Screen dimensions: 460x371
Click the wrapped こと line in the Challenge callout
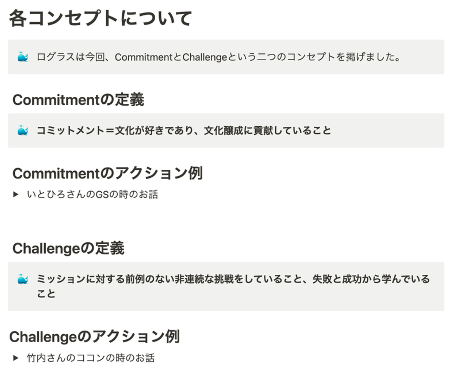click(46, 293)
